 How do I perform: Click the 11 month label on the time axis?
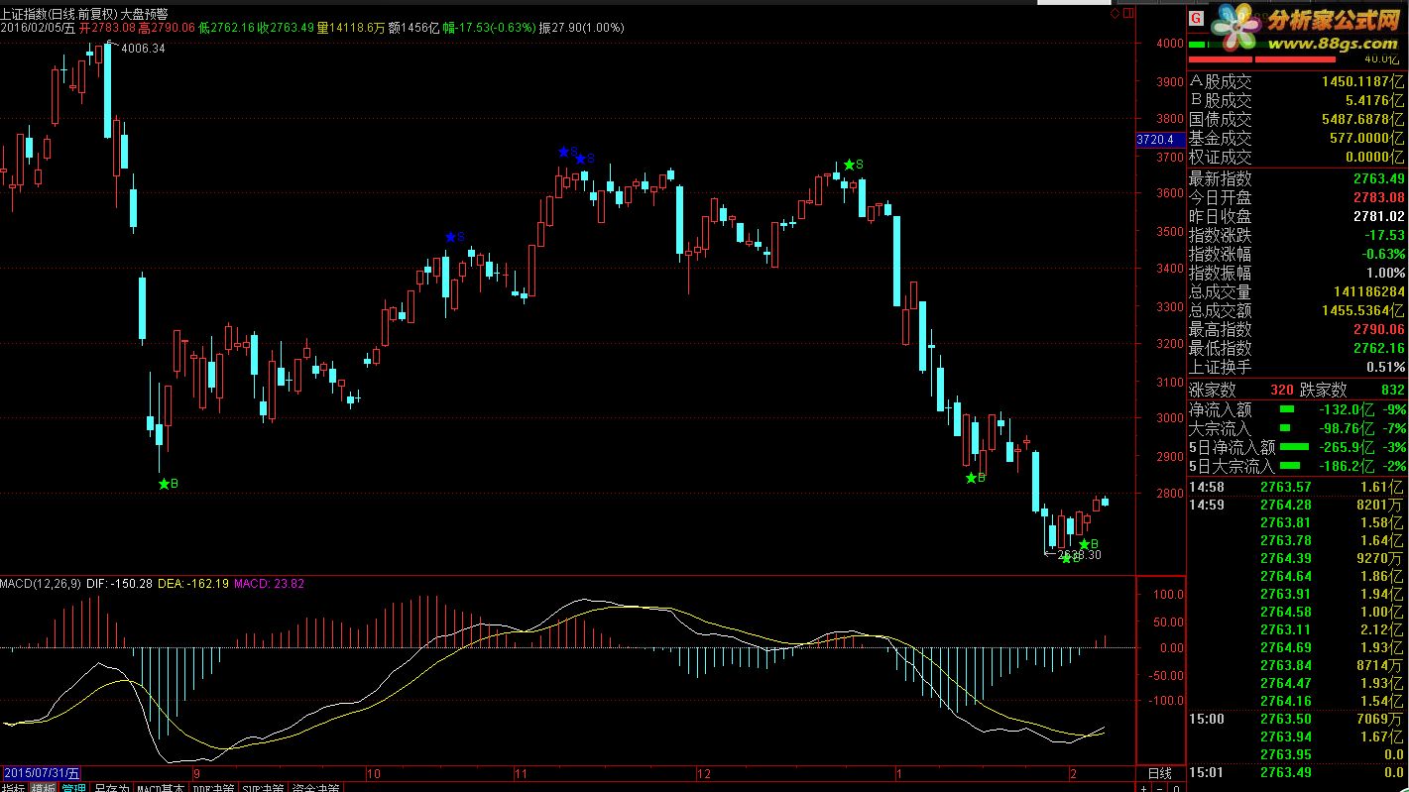point(521,773)
